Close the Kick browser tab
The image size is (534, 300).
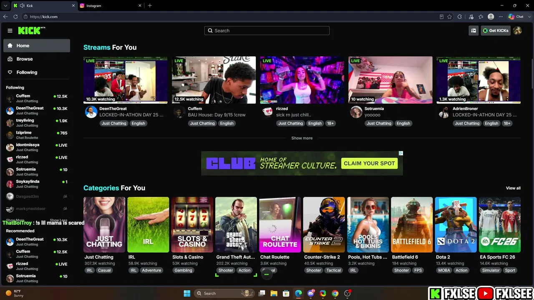73,5
